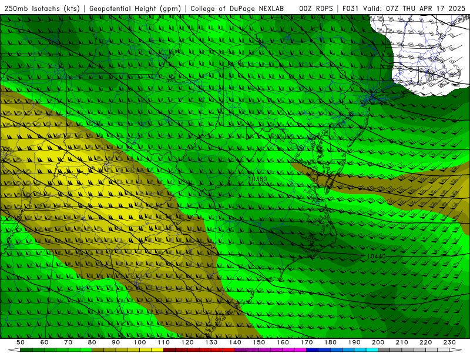Viewport: 470px width, 353px height.
Task: Click the "College of DuPage NEXLAB" credit text
Action: [237, 9]
